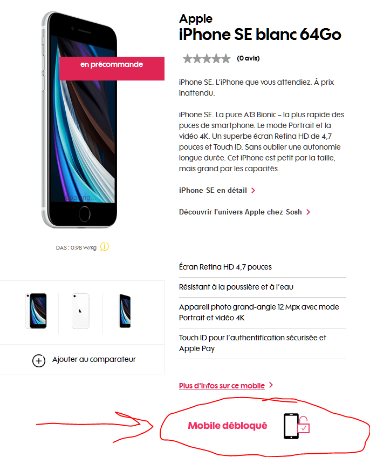Click the unlocked phone icon

291,426
